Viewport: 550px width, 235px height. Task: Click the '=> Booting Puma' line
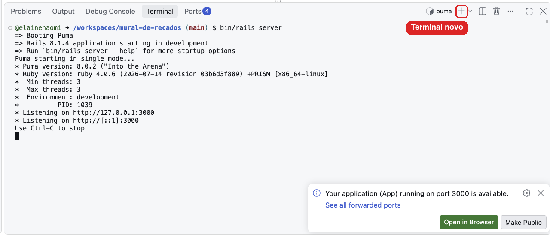[x=44, y=36]
